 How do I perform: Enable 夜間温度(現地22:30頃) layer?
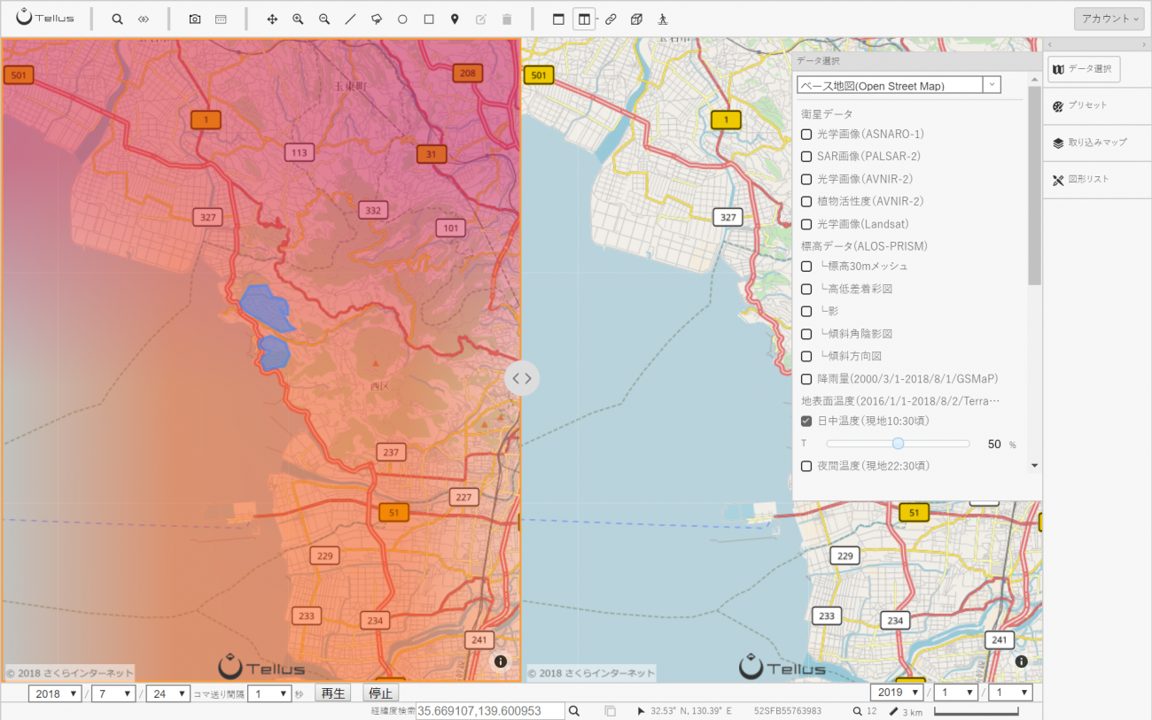coord(806,467)
